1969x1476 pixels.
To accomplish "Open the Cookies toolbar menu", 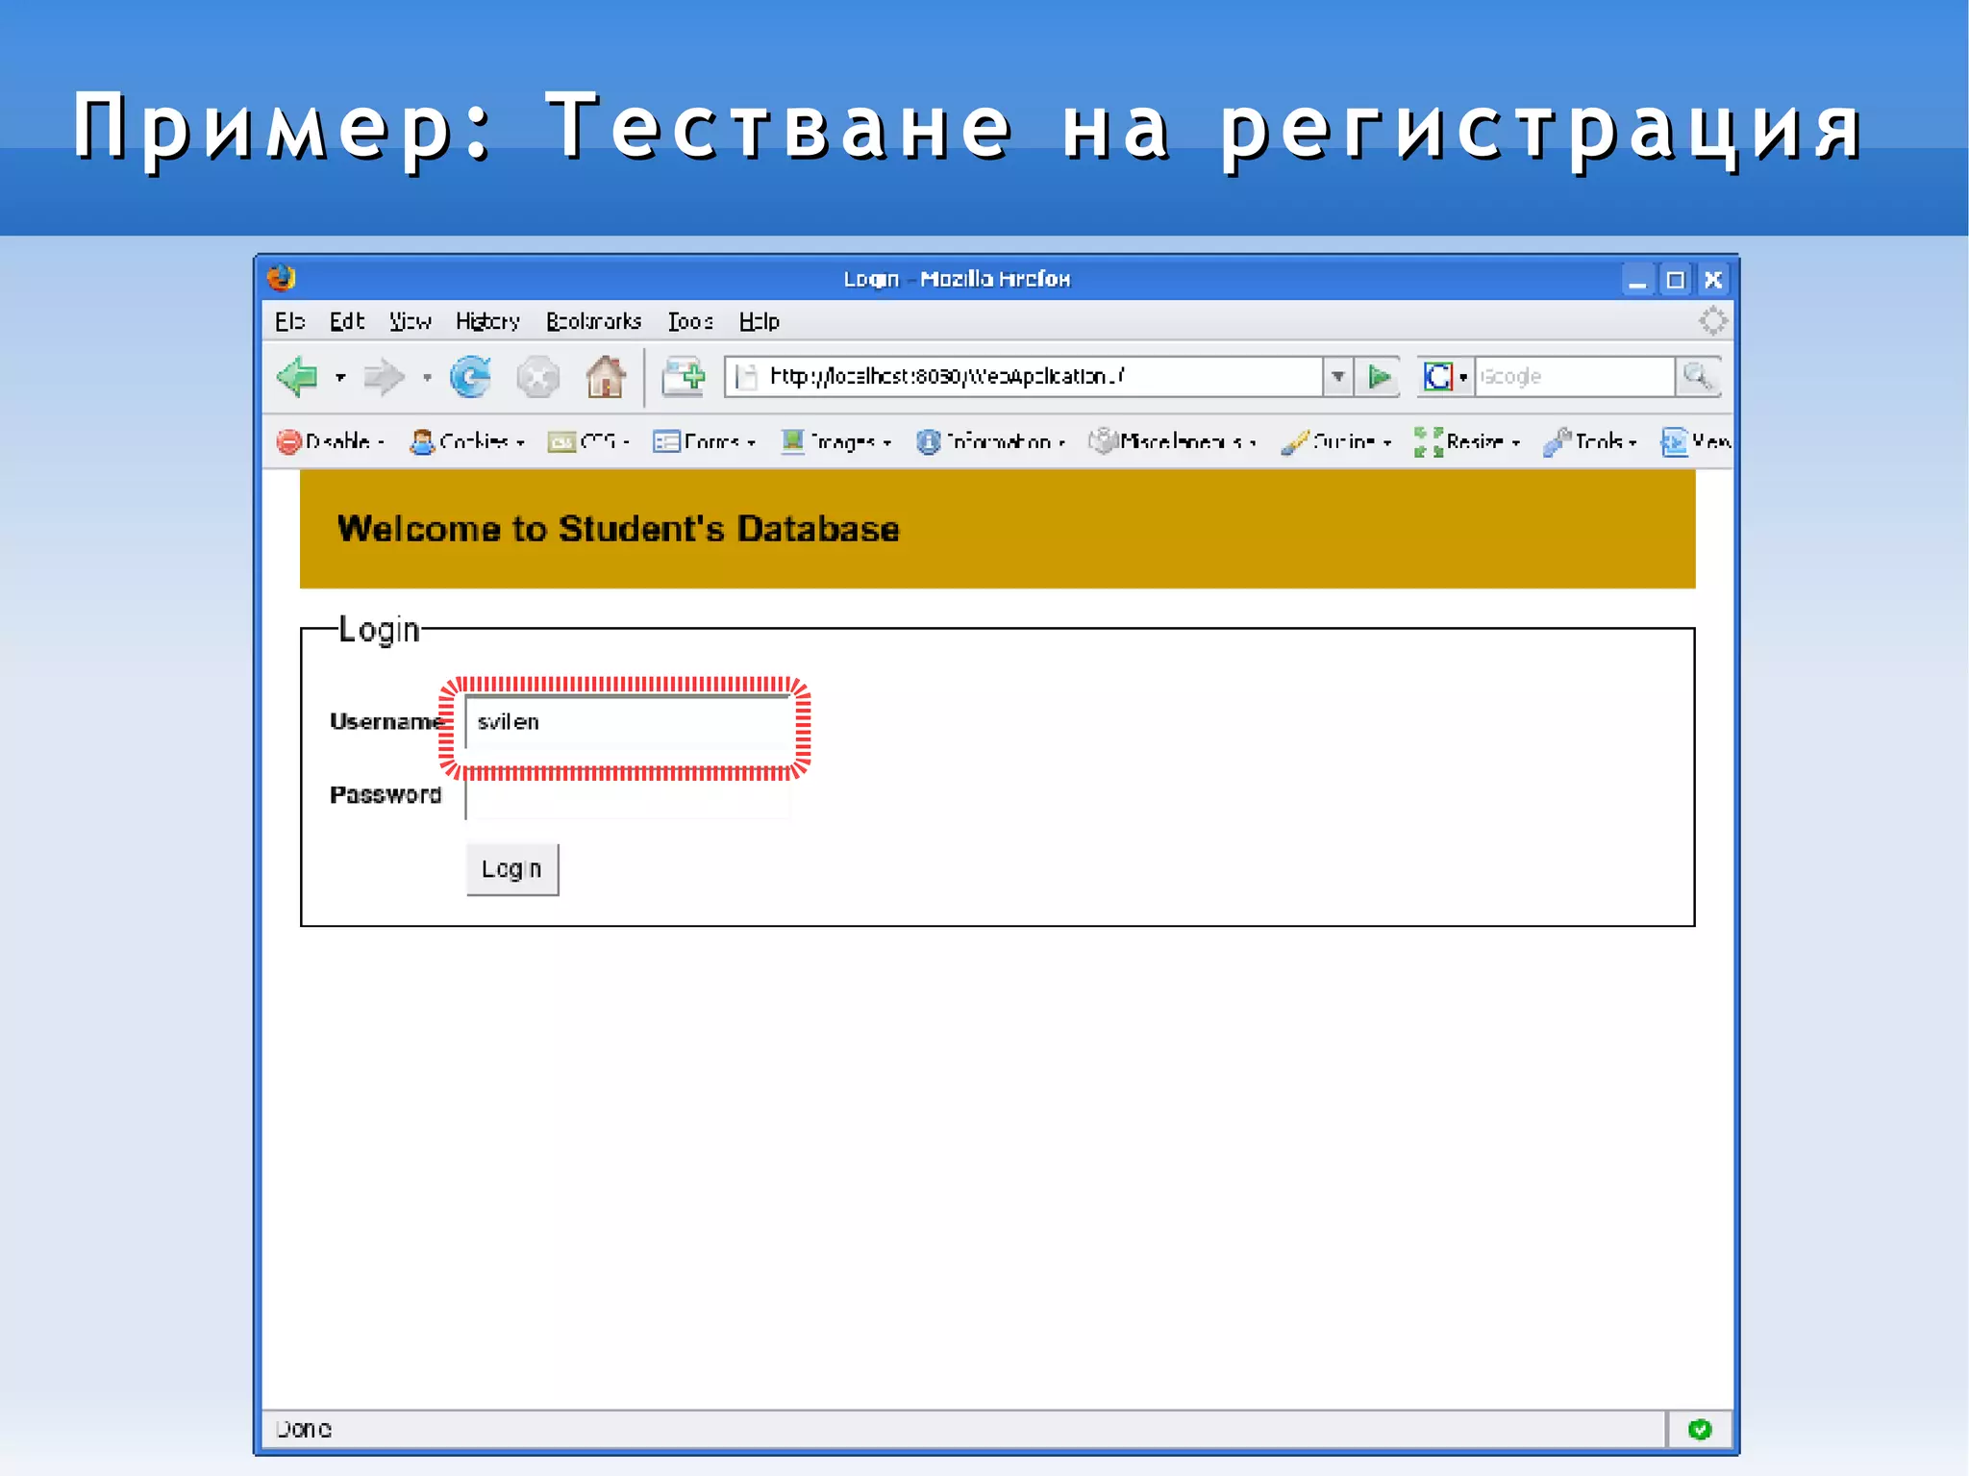I will (x=467, y=441).
